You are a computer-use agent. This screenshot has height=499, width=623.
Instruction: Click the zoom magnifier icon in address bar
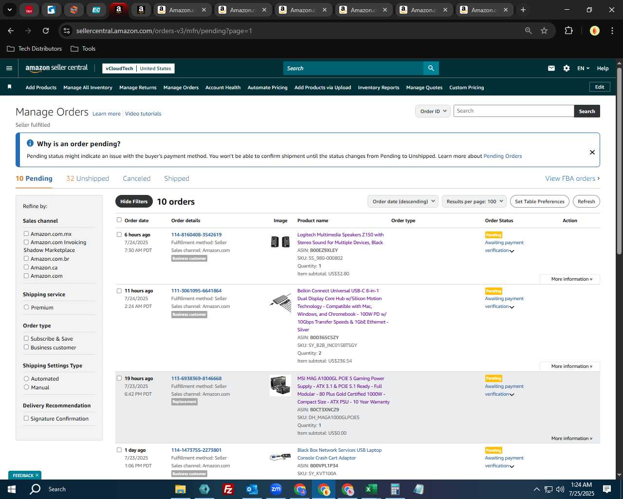[x=529, y=31]
